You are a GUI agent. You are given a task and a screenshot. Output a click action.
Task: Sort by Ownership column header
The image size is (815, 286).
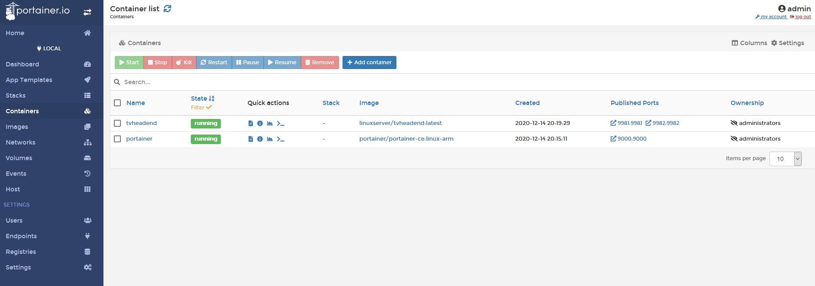click(747, 103)
